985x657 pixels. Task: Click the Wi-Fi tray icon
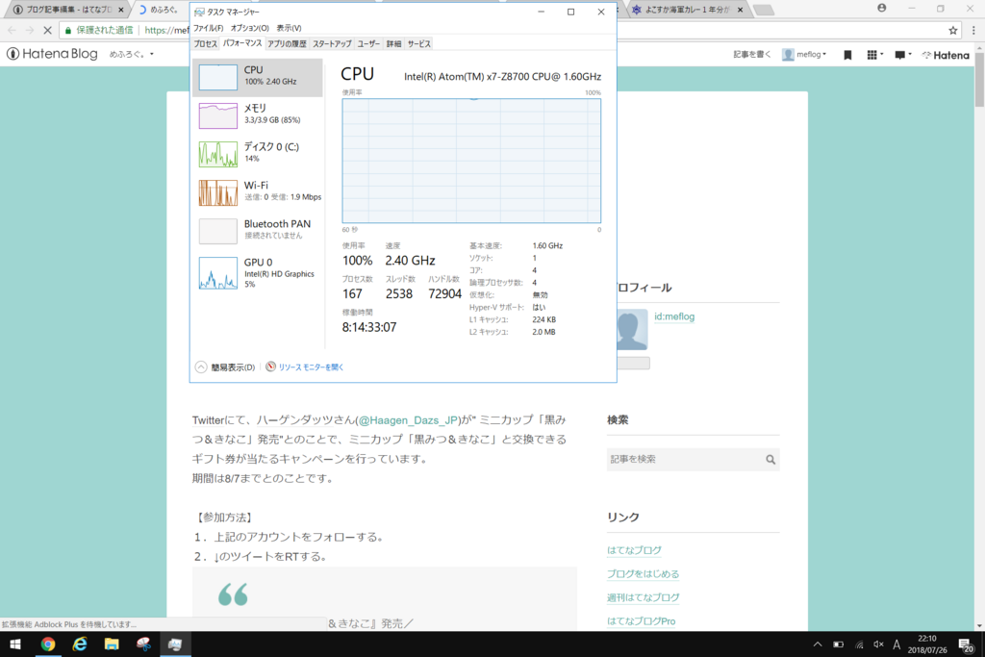pos(859,644)
